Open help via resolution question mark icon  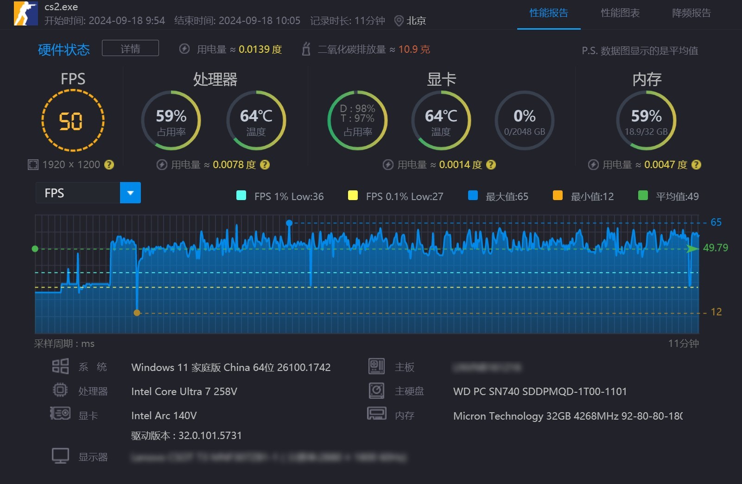coord(109,164)
